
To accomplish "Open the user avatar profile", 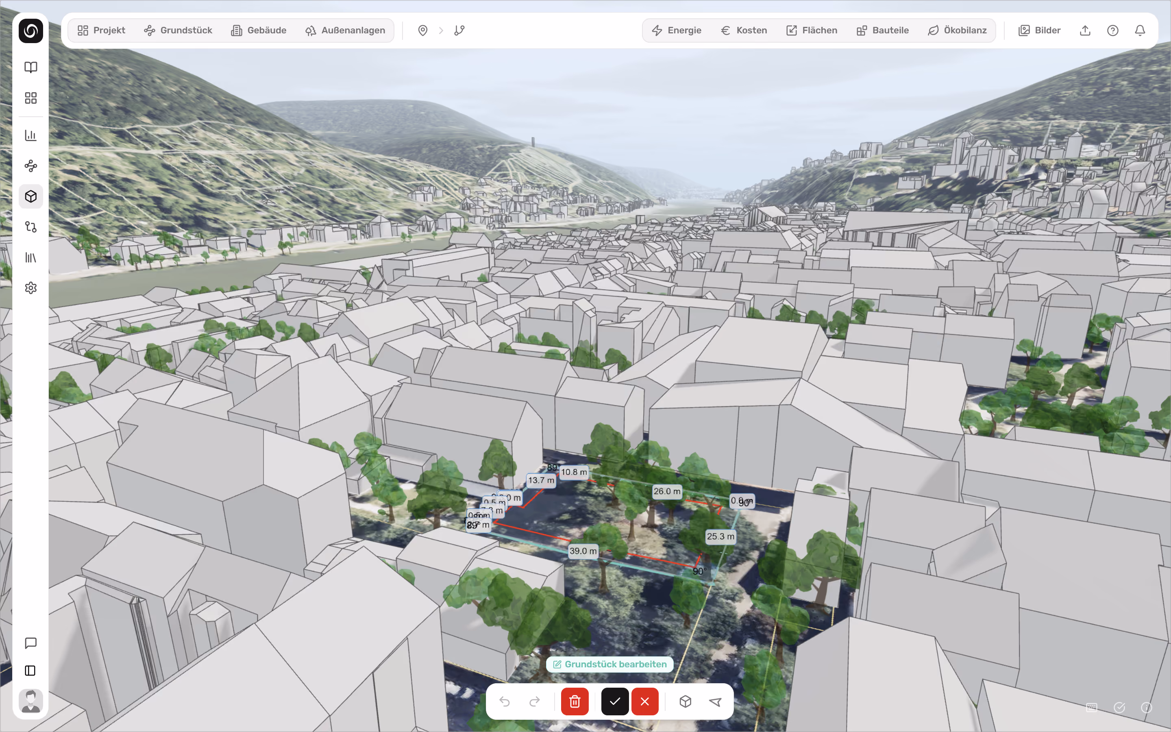I will tap(30, 701).
